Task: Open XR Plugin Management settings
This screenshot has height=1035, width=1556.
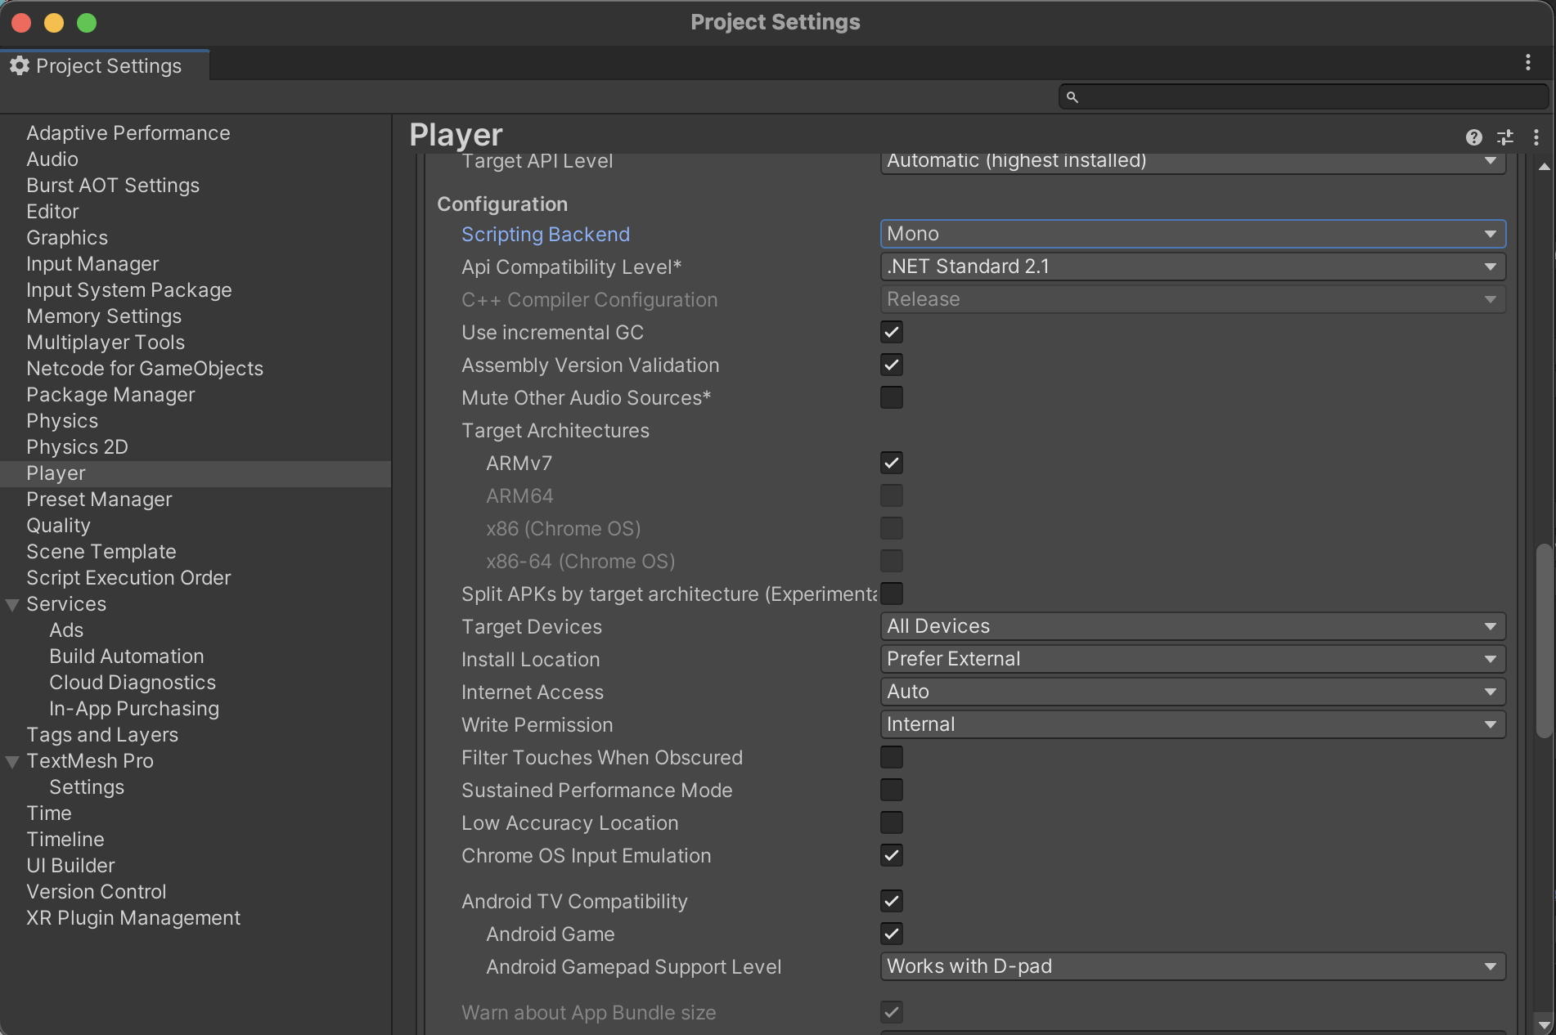Action: (133, 918)
